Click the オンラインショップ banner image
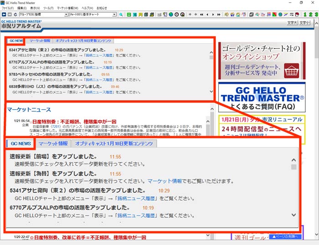The width and height of the screenshot is (319, 245). (x=262, y=61)
